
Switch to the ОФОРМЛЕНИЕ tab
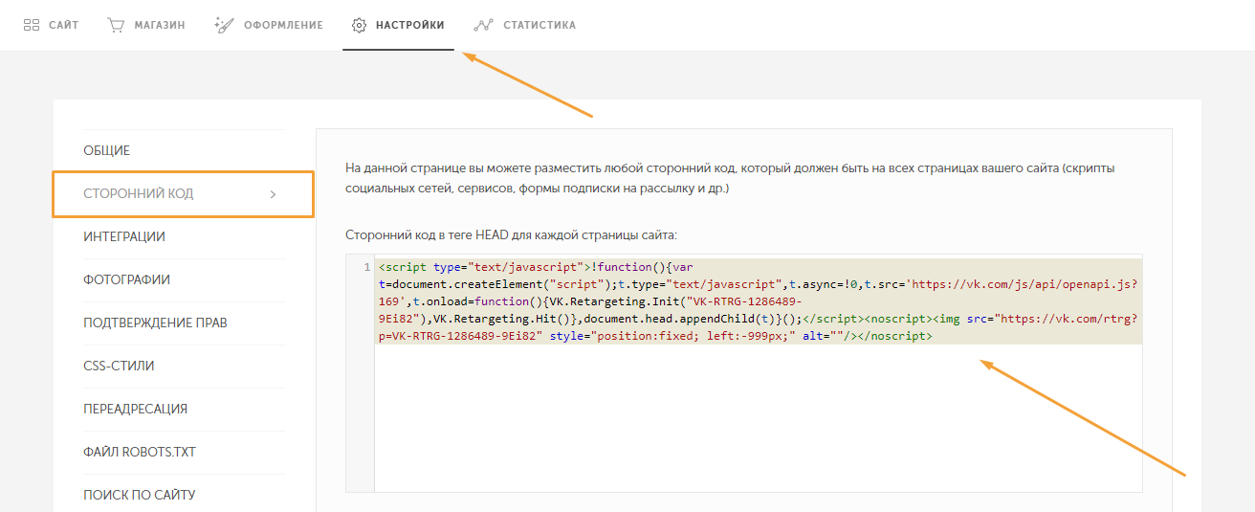pos(269,25)
